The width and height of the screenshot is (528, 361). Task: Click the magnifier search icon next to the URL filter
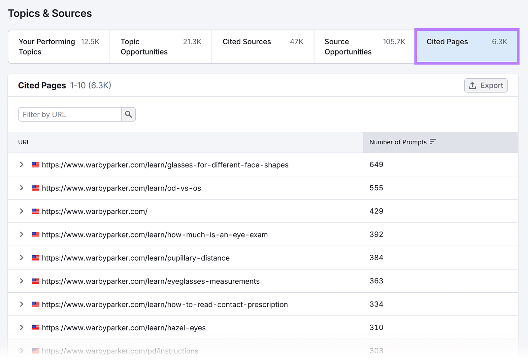tap(129, 114)
